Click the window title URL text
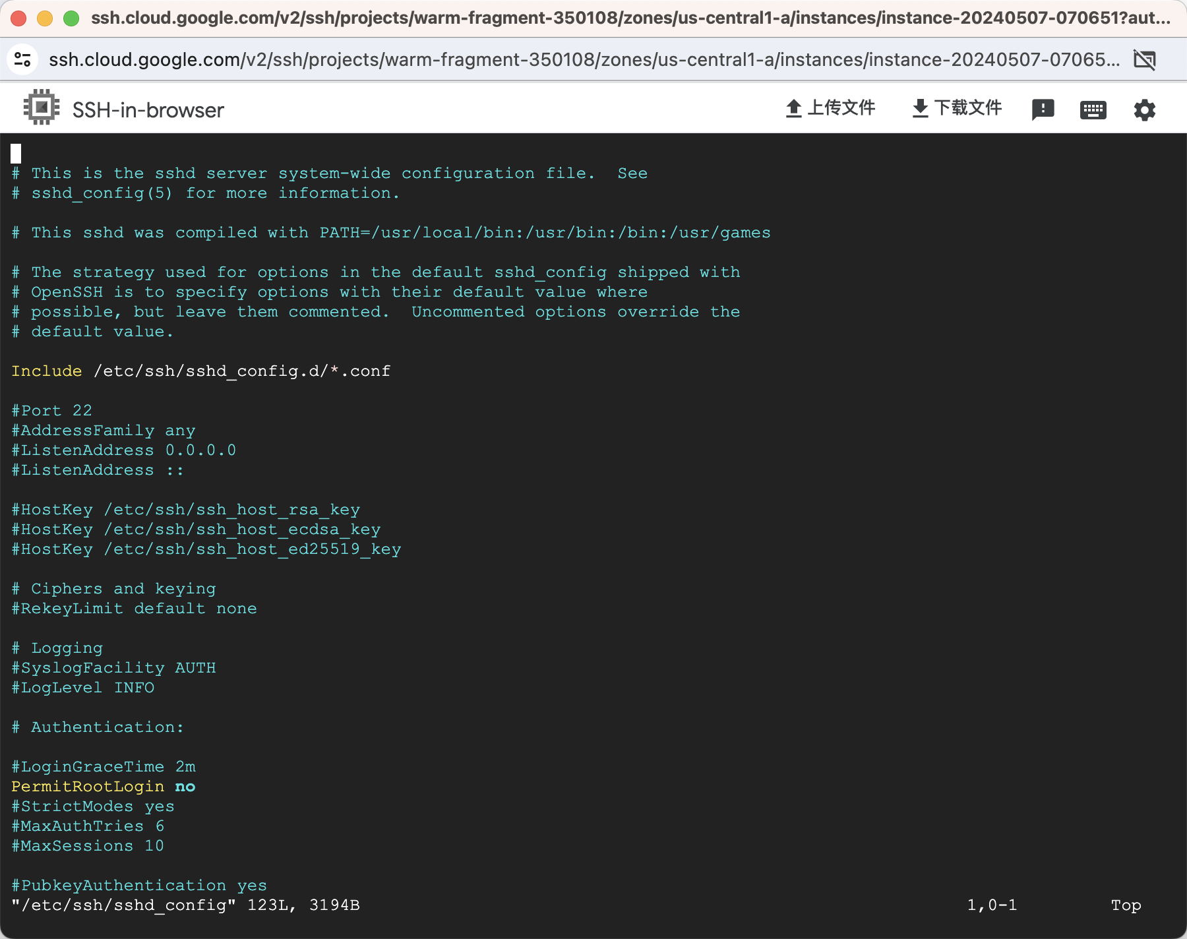The height and width of the screenshot is (939, 1187). pyautogui.click(x=631, y=18)
